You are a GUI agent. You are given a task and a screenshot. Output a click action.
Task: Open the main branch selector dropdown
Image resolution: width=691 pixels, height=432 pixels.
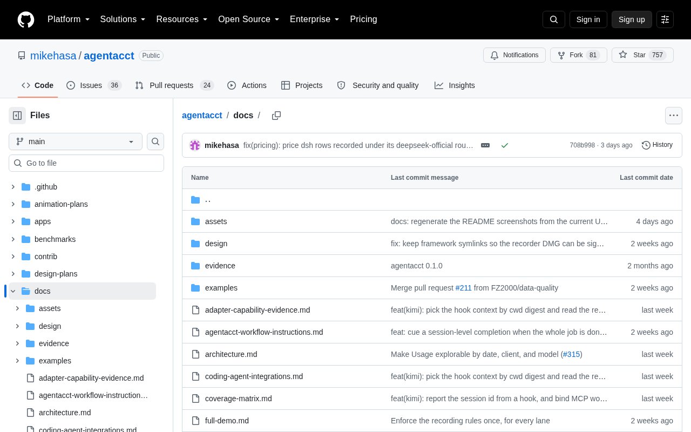coord(76,141)
